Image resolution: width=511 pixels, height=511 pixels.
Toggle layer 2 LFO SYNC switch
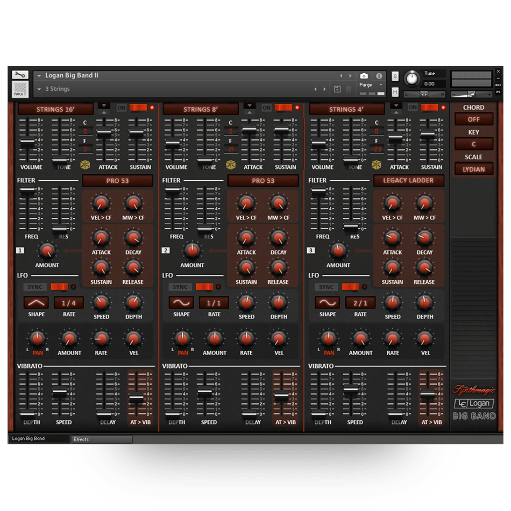(204, 287)
